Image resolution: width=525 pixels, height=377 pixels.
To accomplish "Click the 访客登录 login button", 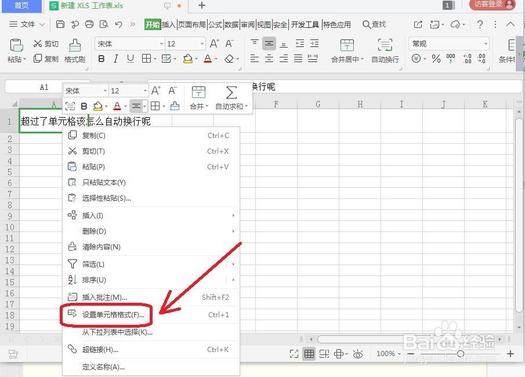I will tap(491, 5).
